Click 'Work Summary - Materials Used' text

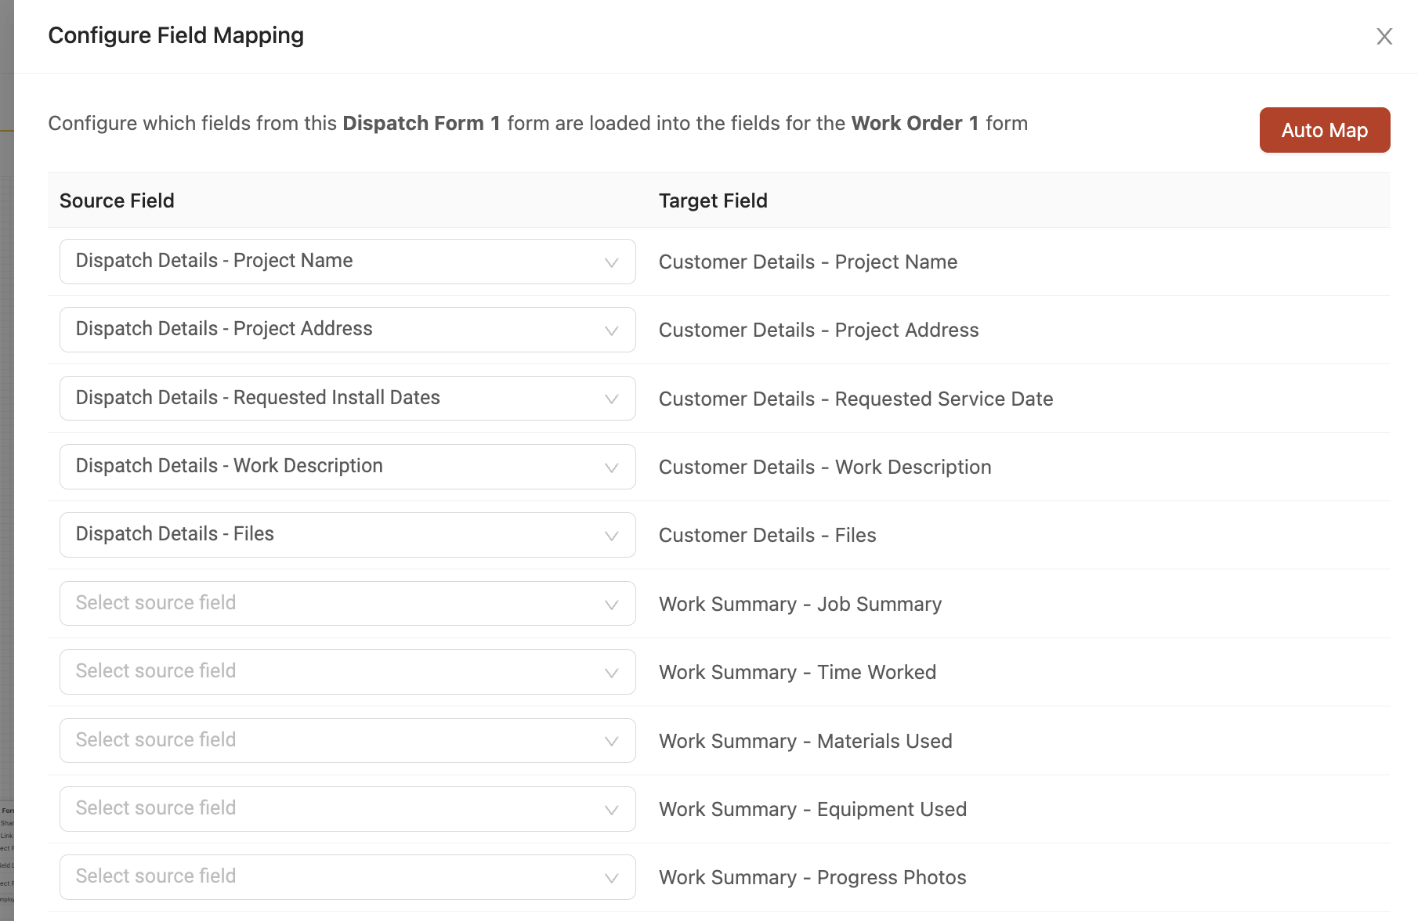[x=805, y=741]
